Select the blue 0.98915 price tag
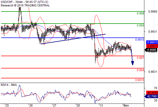 click(152, 42)
